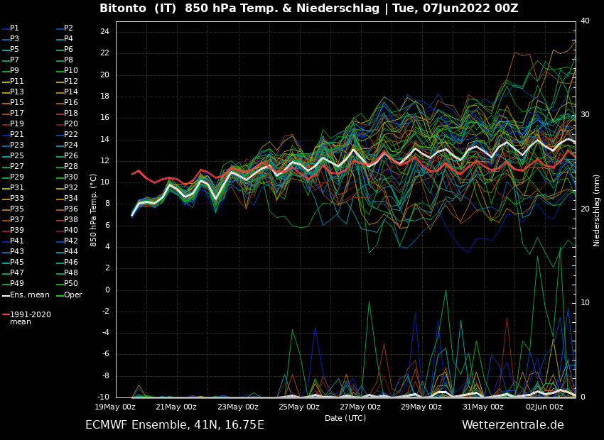Click the Wetterzentrale.de credit text
Image resolution: width=604 pixels, height=440 pixels.
pos(513,425)
